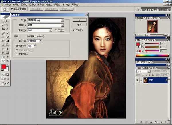Image resolution: width=172 pixels, height=125 pixels.
Task: Select the Move tool
Action: click(x=7, y=21)
